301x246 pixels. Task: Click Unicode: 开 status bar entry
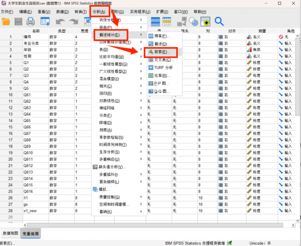[x=260, y=243]
